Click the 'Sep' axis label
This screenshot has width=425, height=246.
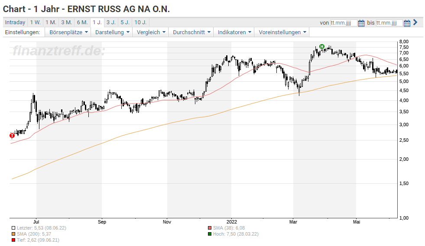(102, 222)
